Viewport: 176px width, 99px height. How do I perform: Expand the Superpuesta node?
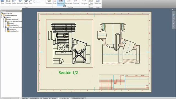(5, 29)
